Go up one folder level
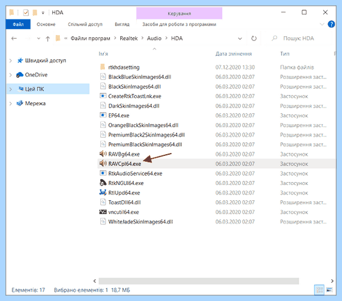This screenshot has width=342, height=301. [47, 39]
